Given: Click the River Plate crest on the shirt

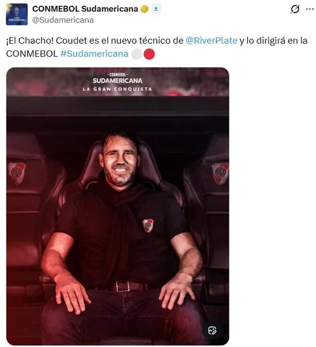Looking at the screenshot, I should pyautogui.click(x=148, y=225).
